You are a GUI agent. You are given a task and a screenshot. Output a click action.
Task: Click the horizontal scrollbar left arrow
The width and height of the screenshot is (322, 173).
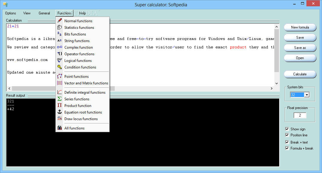pos(9,88)
